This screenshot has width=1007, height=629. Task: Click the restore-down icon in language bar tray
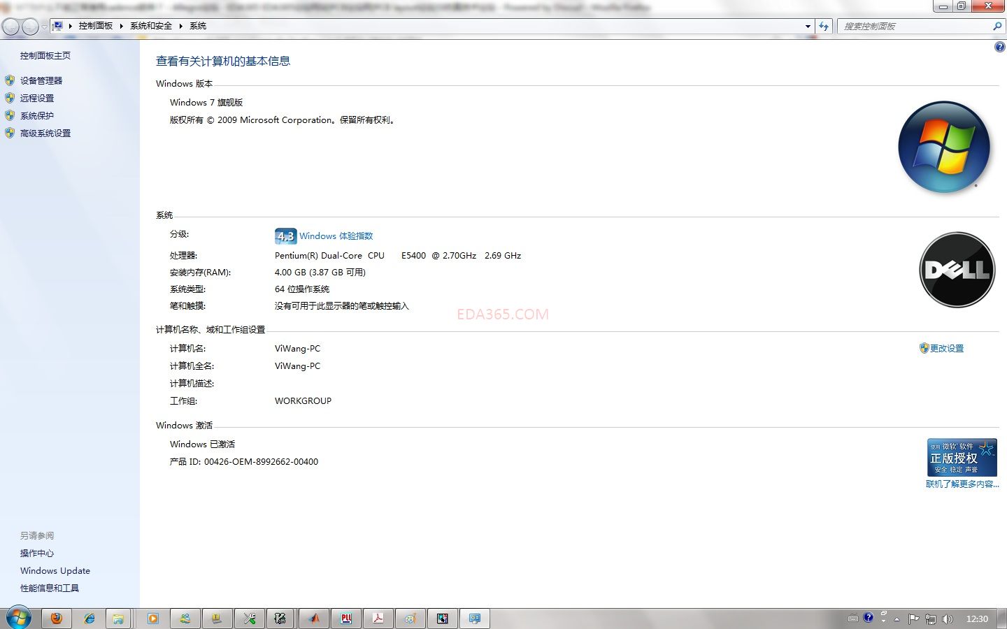(884, 613)
